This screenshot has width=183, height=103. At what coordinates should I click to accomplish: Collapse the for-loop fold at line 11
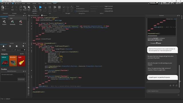(31, 23)
